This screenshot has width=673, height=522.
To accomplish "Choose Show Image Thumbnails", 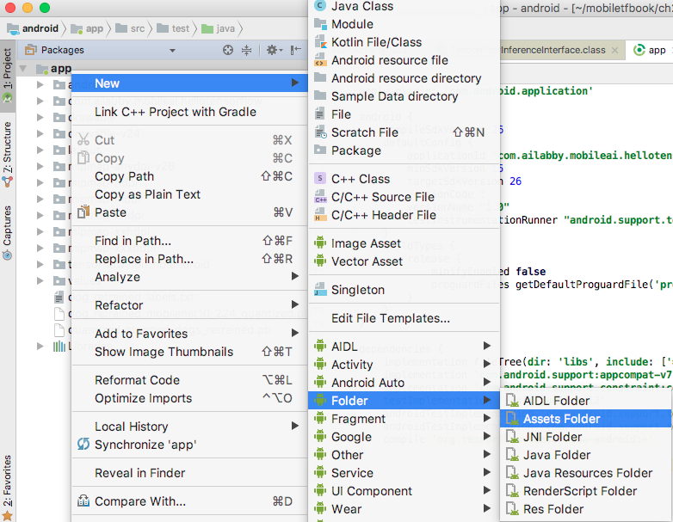I will pyautogui.click(x=189, y=352).
